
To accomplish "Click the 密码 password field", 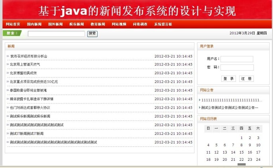I will tap(237, 67).
